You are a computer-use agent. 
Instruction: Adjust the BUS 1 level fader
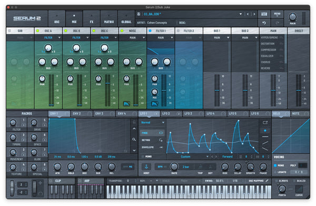pyautogui.click(x=217, y=90)
